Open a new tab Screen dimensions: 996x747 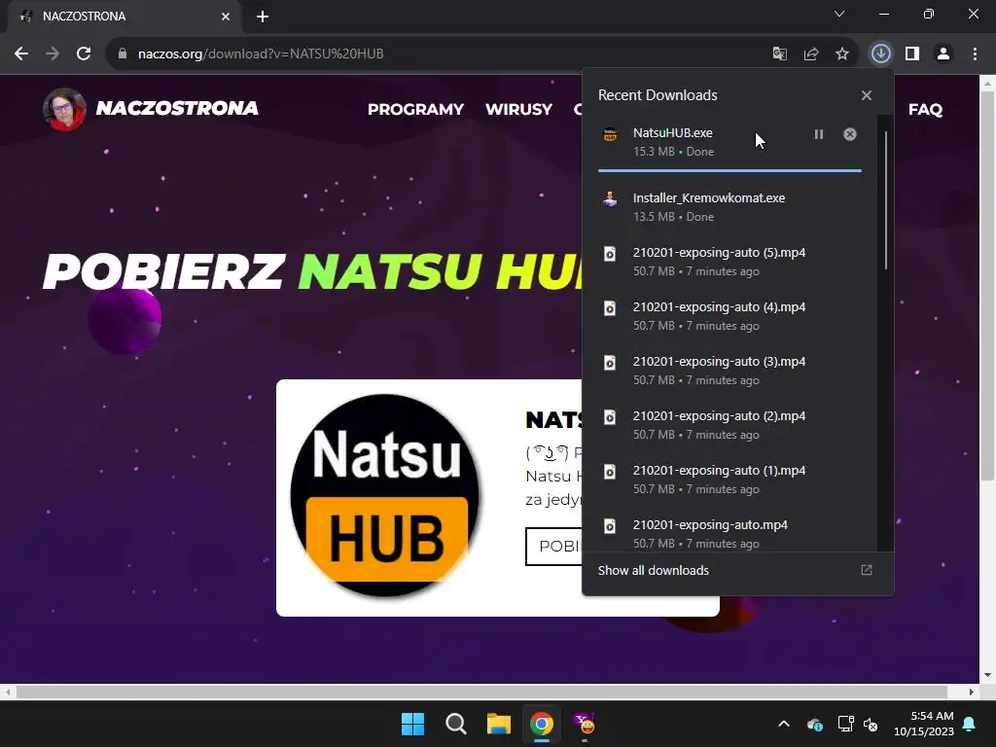pyautogui.click(x=263, y=17)
